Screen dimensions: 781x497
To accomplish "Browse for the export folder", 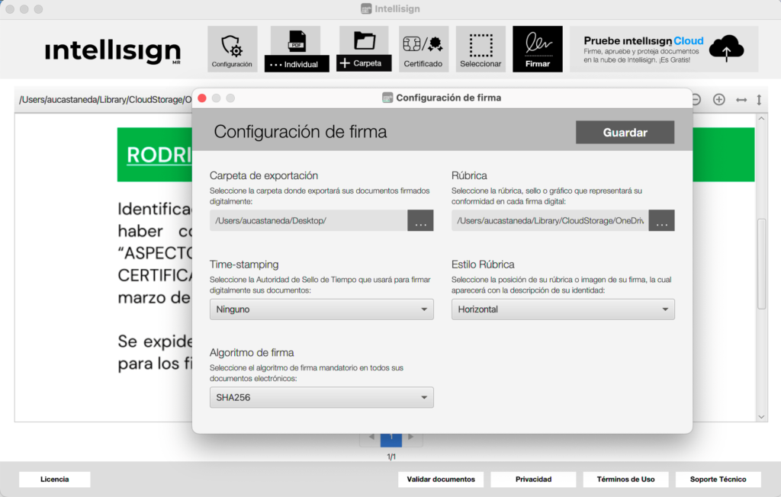I will tap(420, 220).
